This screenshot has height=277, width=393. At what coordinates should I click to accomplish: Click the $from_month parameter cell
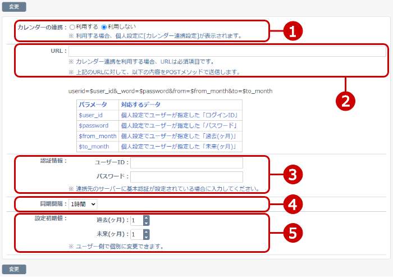(98, 136)
